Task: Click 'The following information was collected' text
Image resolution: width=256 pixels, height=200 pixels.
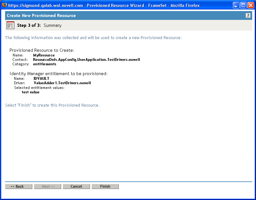Action: (x=93, y=38)
